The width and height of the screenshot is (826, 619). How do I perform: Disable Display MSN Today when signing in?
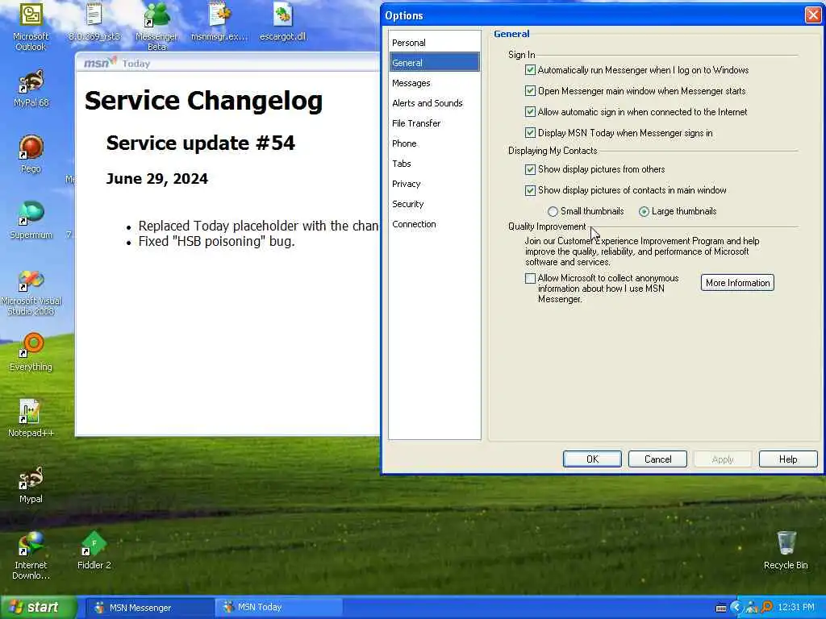coord(531,133)
